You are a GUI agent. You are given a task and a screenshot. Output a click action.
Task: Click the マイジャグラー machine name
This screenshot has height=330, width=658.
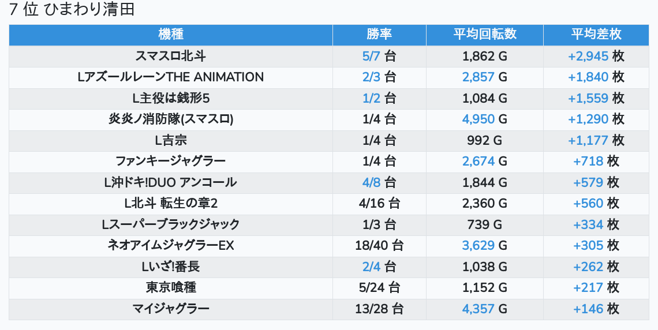click(170, 309)
